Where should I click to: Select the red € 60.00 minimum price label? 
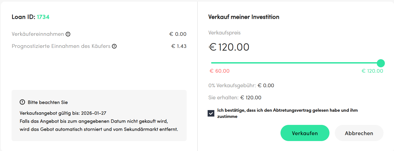click(x=219, y=71)
